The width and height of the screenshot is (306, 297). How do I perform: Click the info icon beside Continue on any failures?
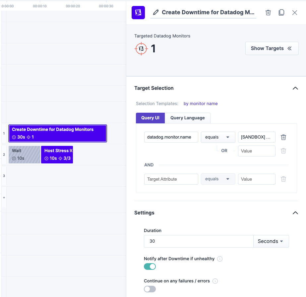215,281
